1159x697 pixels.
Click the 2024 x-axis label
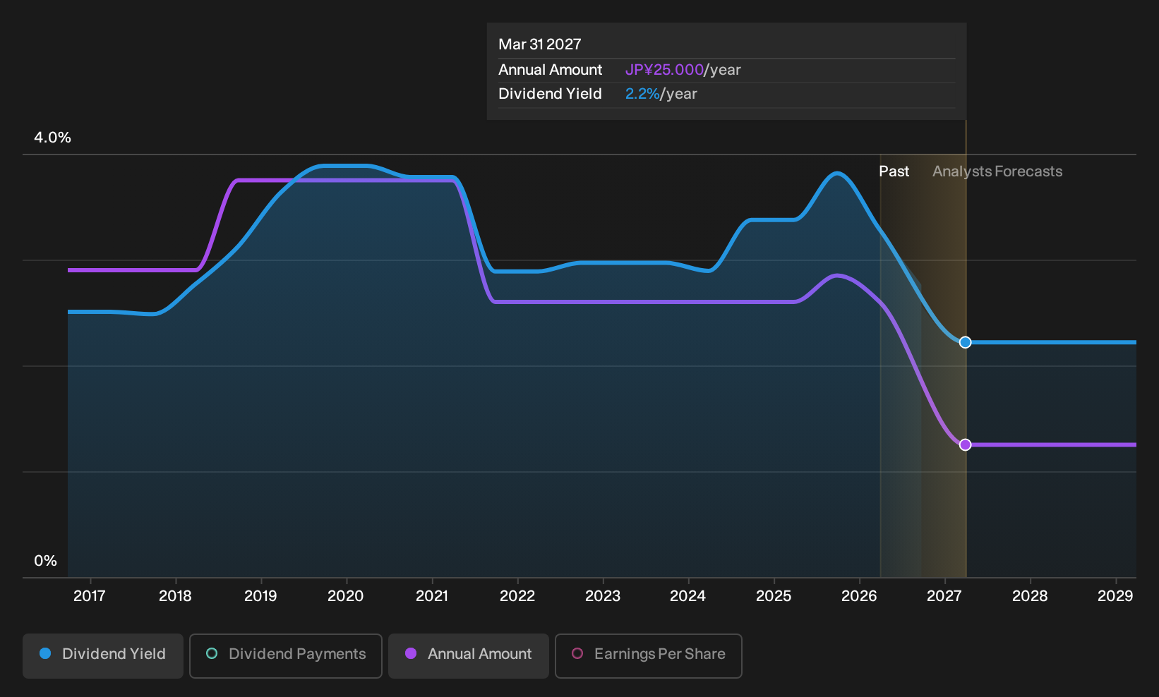coord(688,596)
